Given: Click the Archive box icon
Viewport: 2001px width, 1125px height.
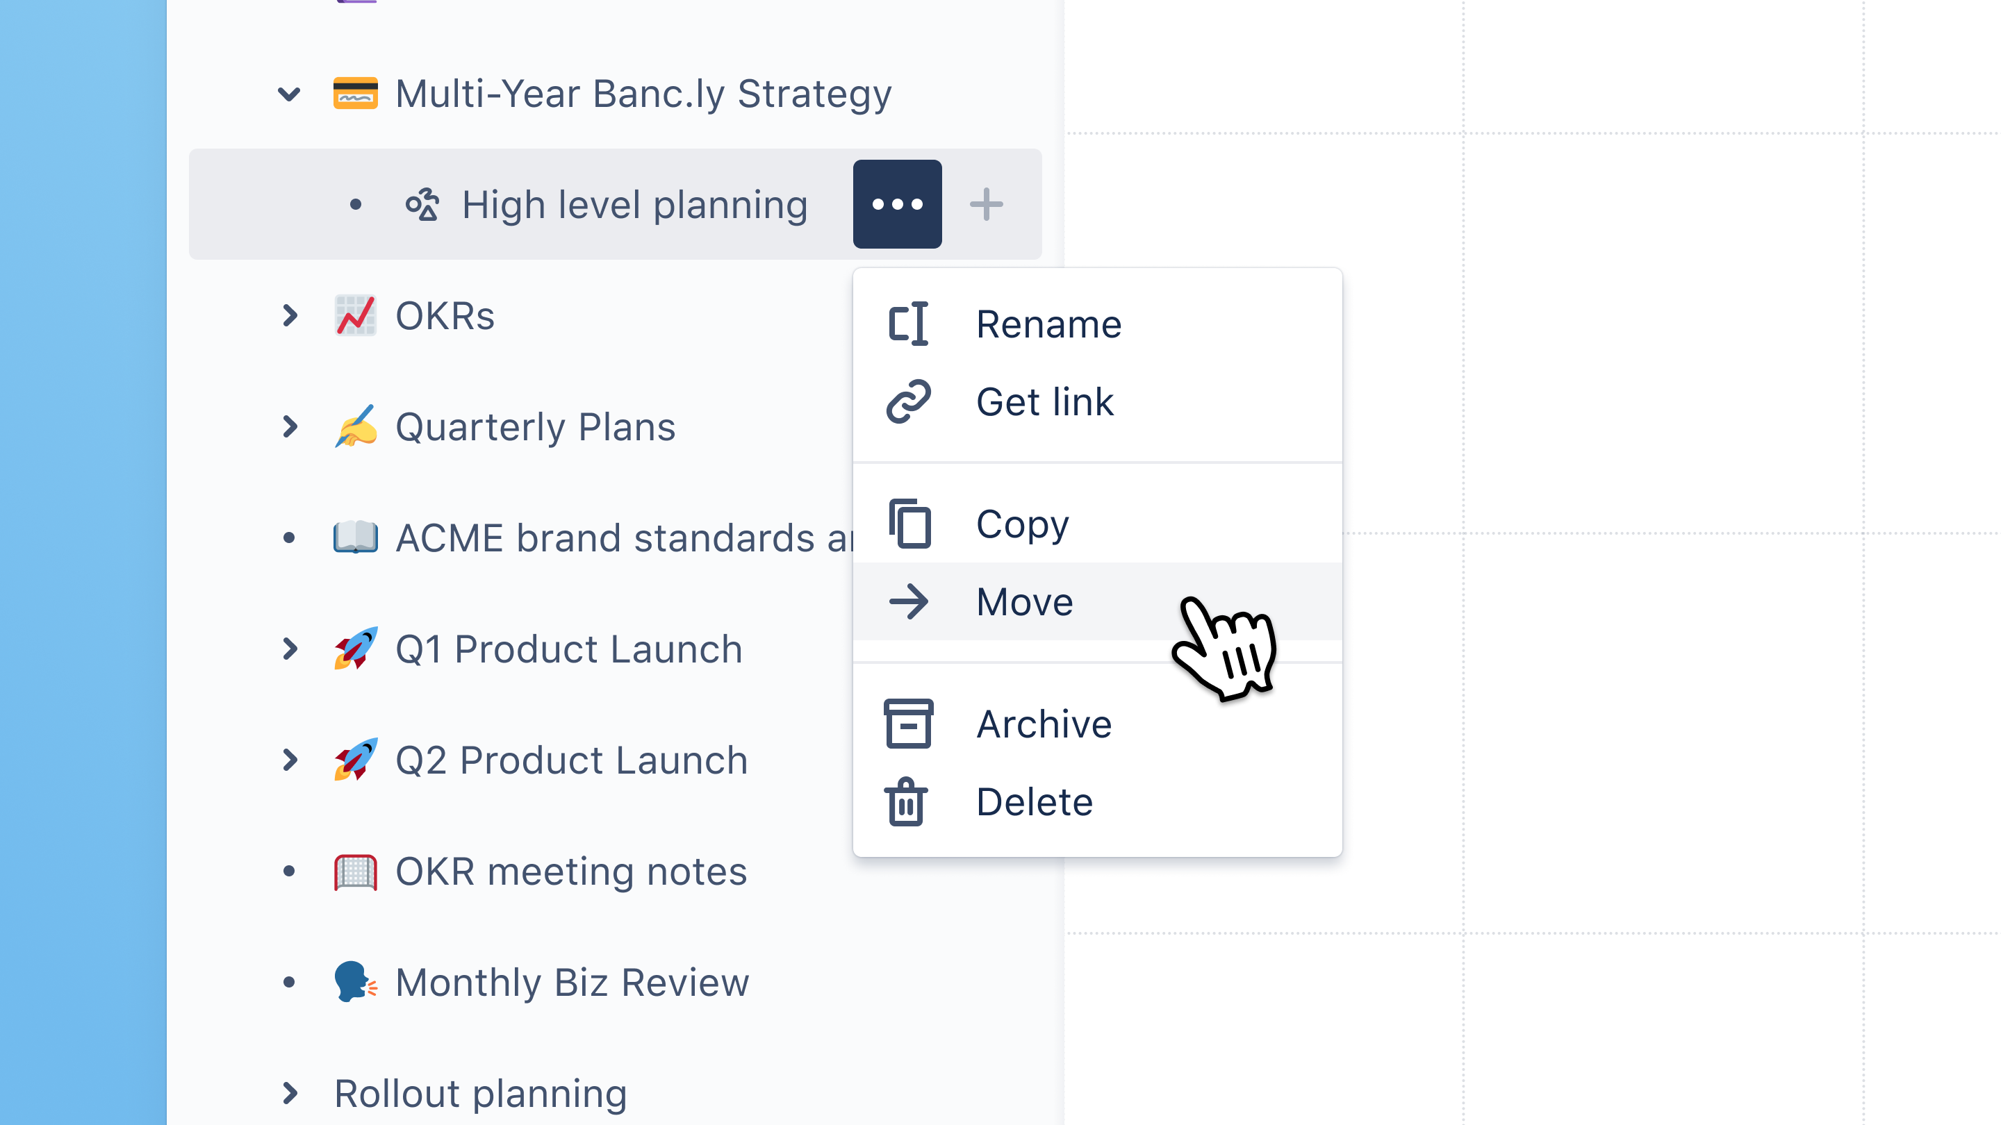Looking at the screenshot, I should pos(908,724).
